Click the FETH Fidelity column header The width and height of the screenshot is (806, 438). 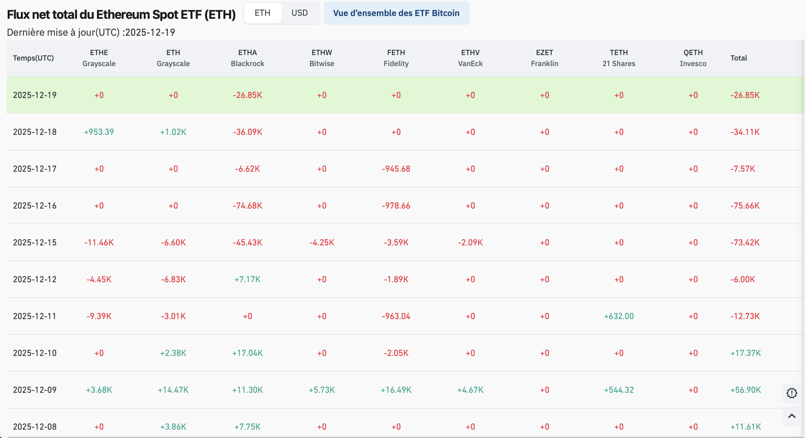tap(396, 58)
